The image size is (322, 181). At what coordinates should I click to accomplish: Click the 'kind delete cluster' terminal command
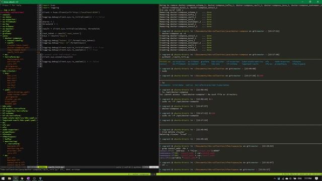pos(173,132)
